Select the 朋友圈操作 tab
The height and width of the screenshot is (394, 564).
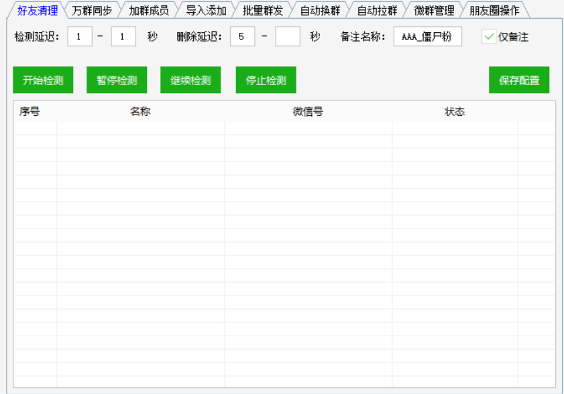(494, 11)
